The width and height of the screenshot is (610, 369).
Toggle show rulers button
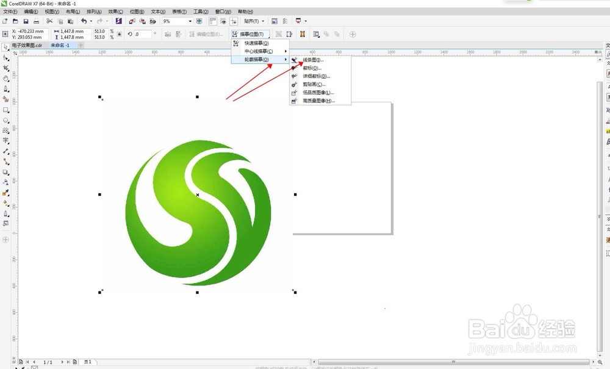213,21
